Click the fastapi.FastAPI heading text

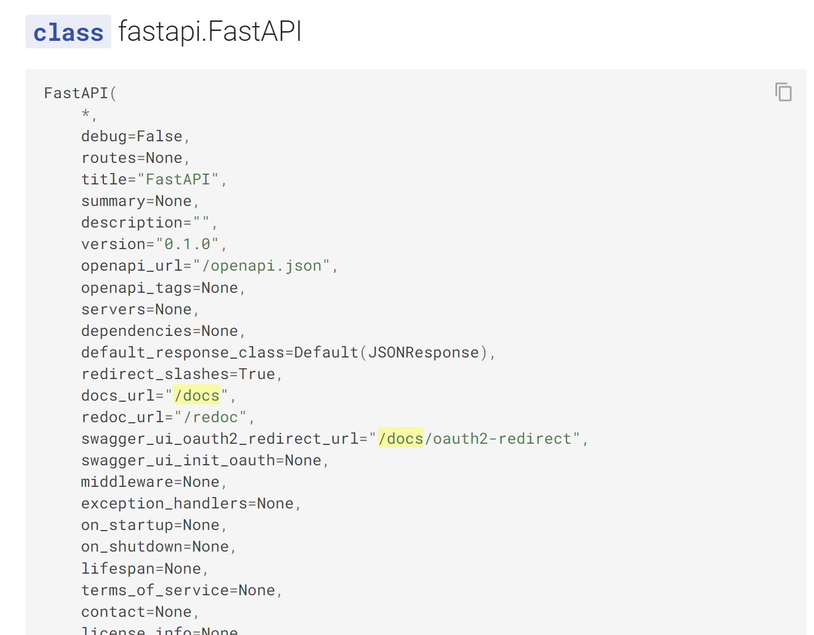click(x=209, y=31)
